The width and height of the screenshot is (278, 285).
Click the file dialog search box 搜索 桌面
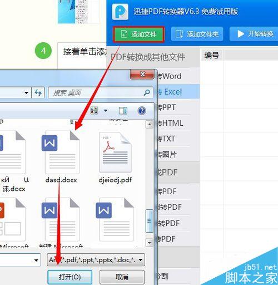pyautogui.click(x=101, y=92)
